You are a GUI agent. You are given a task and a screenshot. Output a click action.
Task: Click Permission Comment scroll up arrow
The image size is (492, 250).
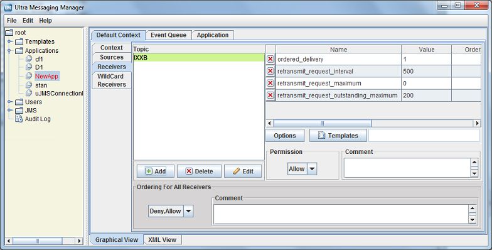pos(474,162)
